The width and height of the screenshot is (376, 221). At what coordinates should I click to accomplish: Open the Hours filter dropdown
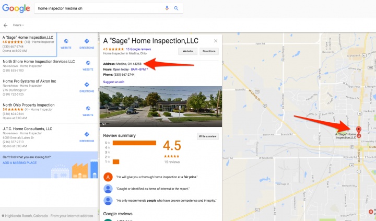(x=18, y=25)
